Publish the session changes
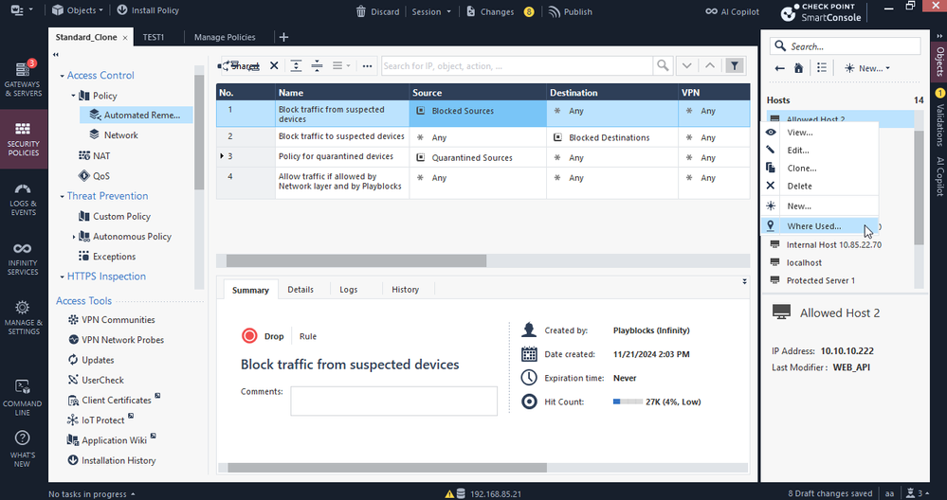The image size is (947, 500). (570, 11)
